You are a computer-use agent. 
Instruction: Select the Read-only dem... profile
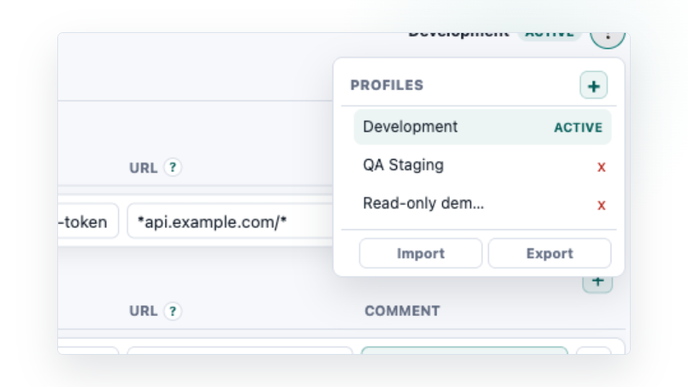[x=482, y=204]
